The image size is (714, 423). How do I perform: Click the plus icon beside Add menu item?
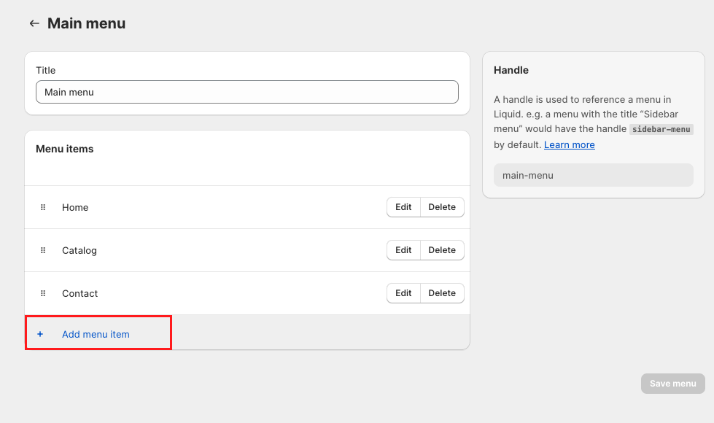[40, 334]
